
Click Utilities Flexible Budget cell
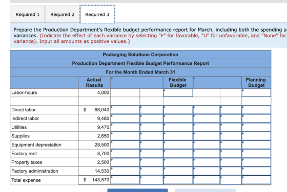[x=178, y=127]
